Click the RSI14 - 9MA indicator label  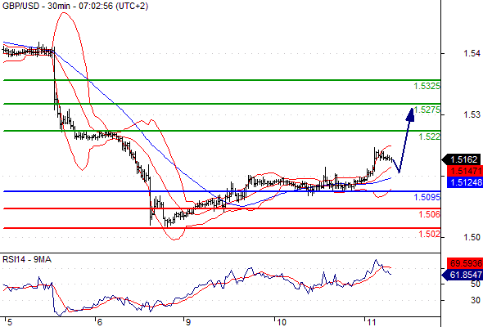pyautogui.click(x=27, y=260)
